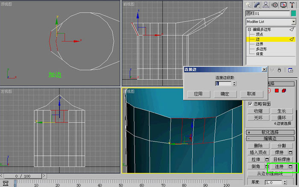Switch to the Display panel tab

[x=283, y=5]
